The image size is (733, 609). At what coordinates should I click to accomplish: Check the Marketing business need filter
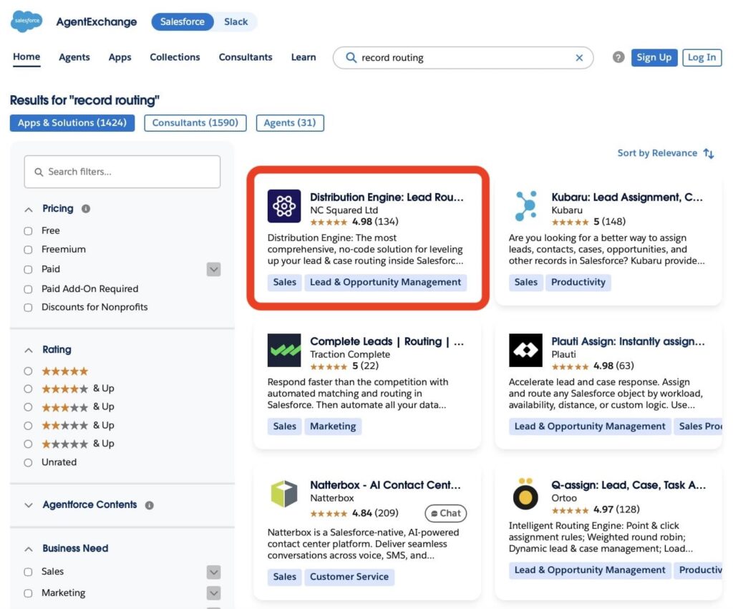(x=28, y=593)
